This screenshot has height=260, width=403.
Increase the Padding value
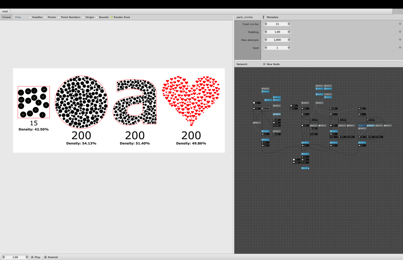(x=289, y=32)
